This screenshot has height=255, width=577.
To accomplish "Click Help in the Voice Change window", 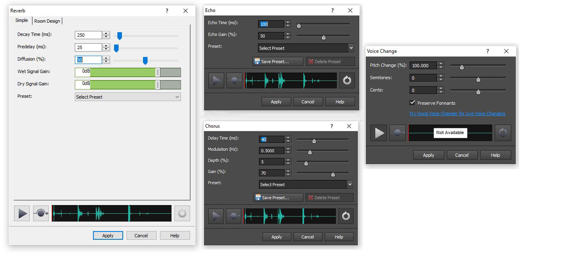I will pos(496,155).
